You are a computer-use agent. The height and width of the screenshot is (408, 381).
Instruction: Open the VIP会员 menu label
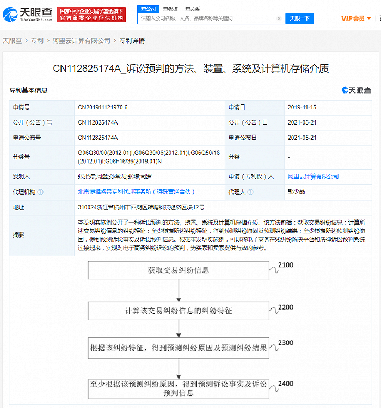353,18
